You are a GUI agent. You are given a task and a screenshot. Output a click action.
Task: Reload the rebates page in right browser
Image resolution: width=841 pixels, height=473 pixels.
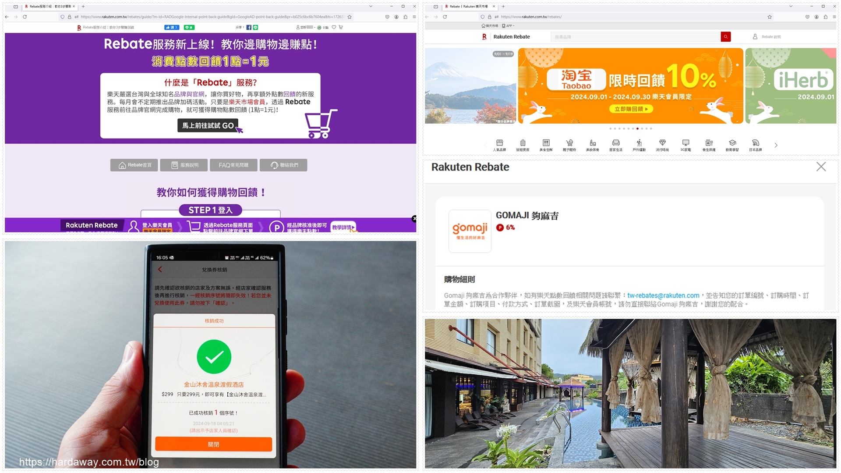point(445,17)
